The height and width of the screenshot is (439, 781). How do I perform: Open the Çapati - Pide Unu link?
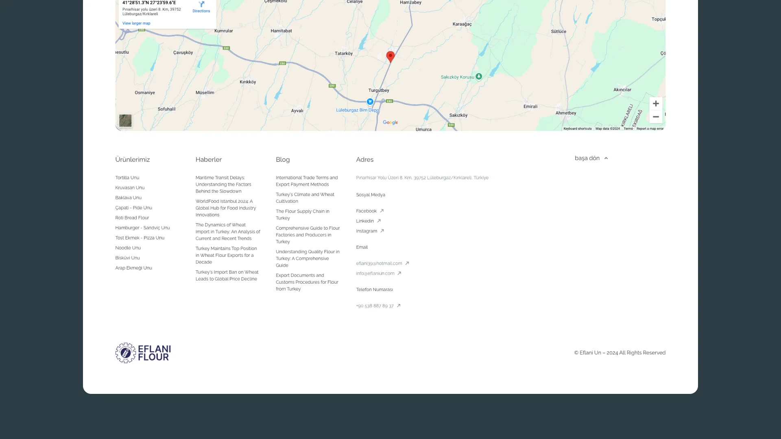pyautogui.click(x=133, y=208)
